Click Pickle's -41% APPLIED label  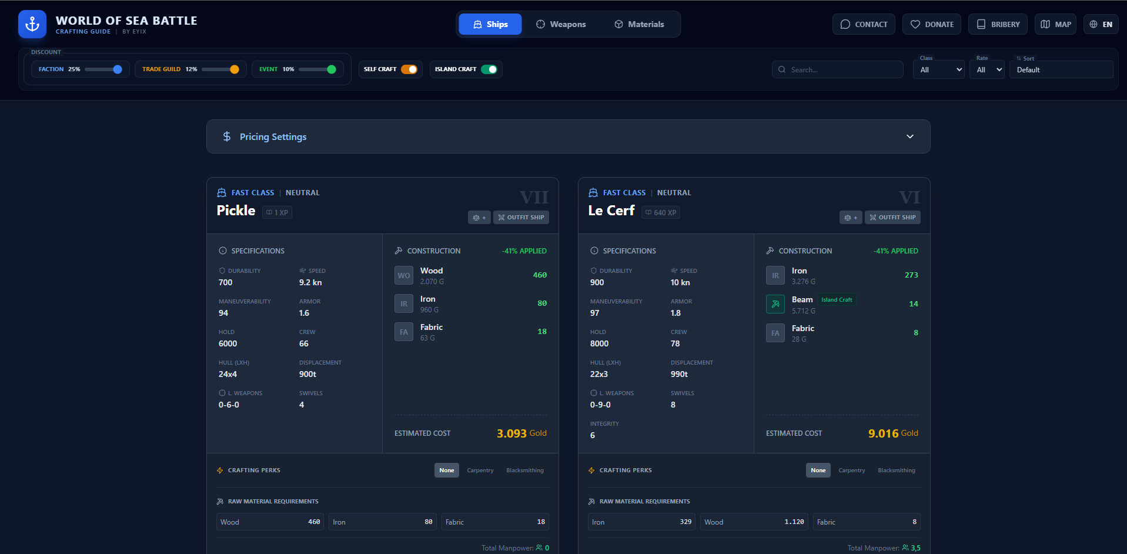click(524, 251)
